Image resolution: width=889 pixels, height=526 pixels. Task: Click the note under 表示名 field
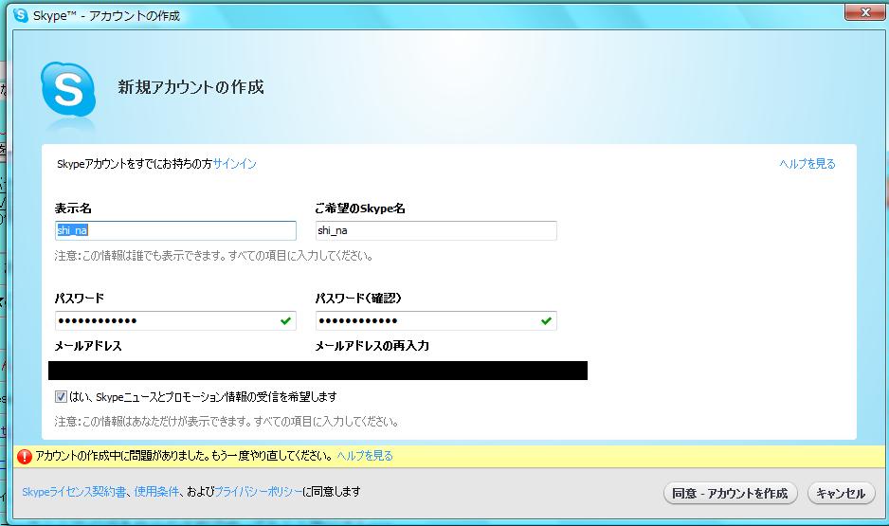coord(214,256)
